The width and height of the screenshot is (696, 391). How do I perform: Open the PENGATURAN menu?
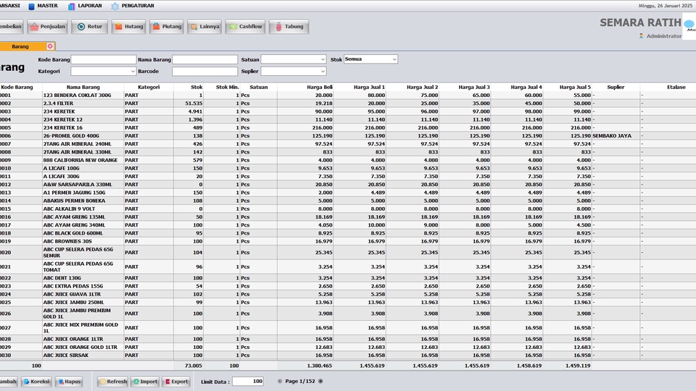click(x=132, y=6)
